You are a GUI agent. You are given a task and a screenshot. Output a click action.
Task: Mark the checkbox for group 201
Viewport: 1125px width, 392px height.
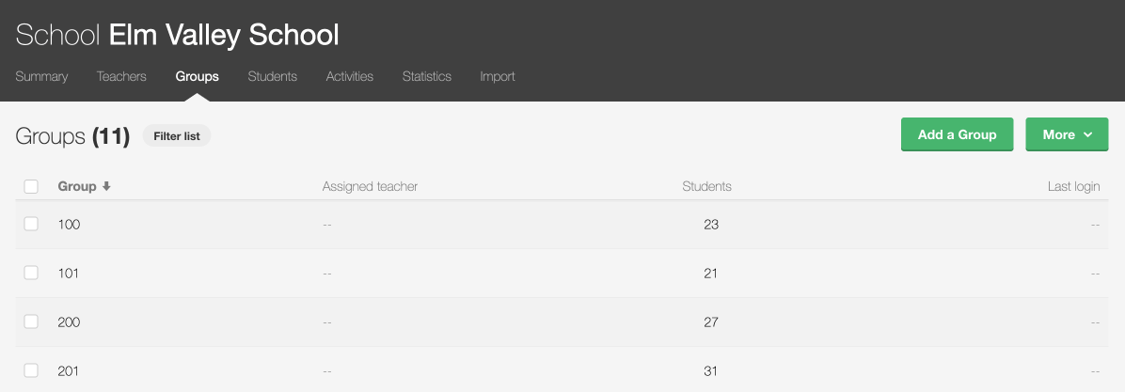pyautogui.click(x=31, y=370)
